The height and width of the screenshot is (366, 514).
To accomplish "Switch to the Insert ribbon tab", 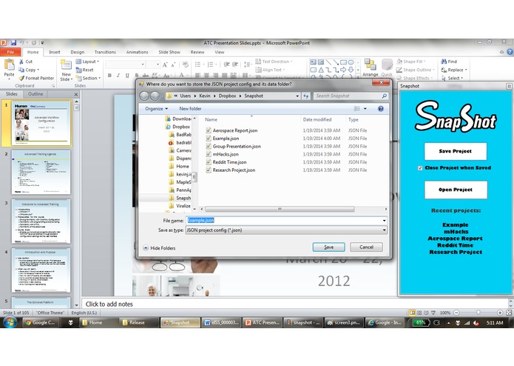I will [x=55, y=52].
